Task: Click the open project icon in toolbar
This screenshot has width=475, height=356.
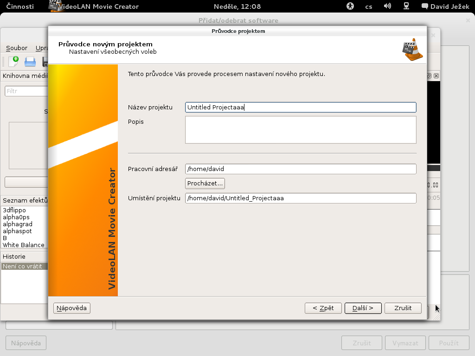Action: point(30,62)
